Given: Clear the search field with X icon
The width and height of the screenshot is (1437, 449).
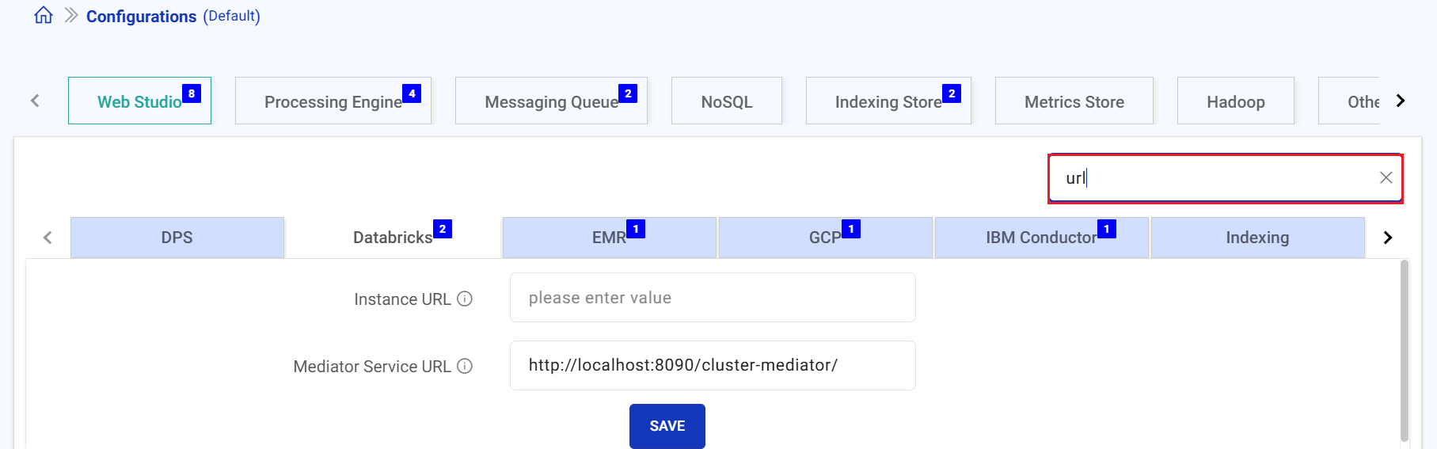Looking at the screenshot, I should [1386, 178].
